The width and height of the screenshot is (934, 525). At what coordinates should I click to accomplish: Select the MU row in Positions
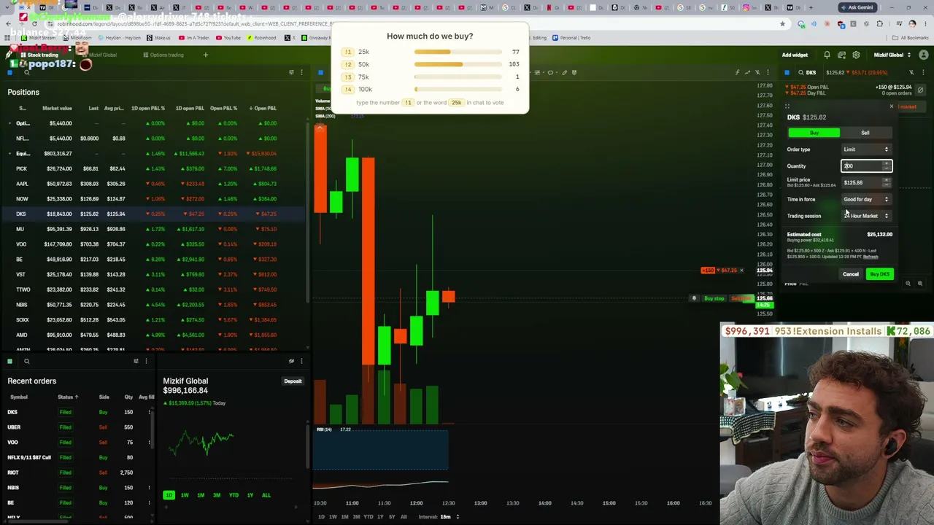click(153, 229)
